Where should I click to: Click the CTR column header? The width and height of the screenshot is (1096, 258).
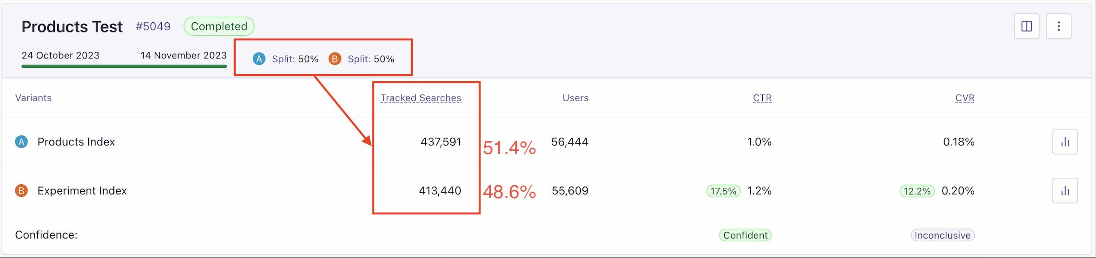coord(762,98)
